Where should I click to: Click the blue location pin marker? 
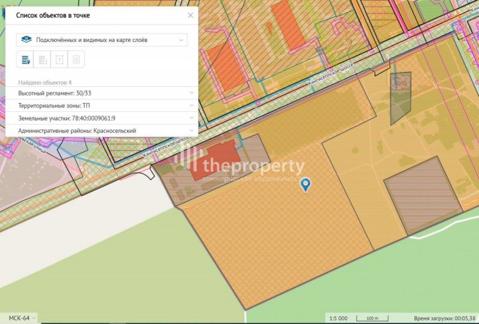click(305, 184)
